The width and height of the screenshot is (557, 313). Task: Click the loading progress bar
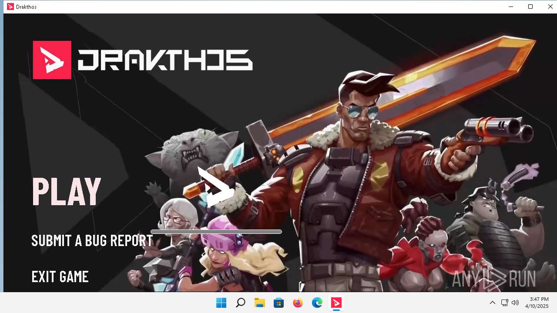[216, 232]
